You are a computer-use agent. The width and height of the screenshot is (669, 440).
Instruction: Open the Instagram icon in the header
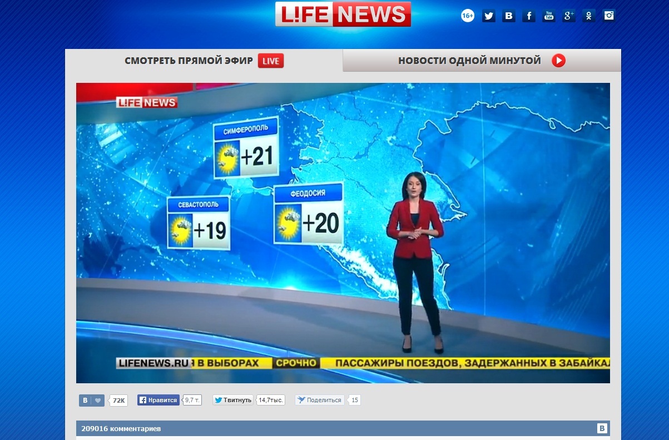[x=609, y=16]
